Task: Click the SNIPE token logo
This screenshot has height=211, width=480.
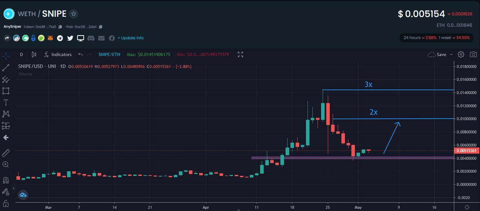Action: coord(9,14)
